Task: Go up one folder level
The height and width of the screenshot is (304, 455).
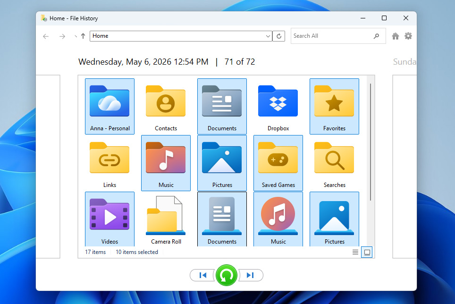Action: pos(83,36)
